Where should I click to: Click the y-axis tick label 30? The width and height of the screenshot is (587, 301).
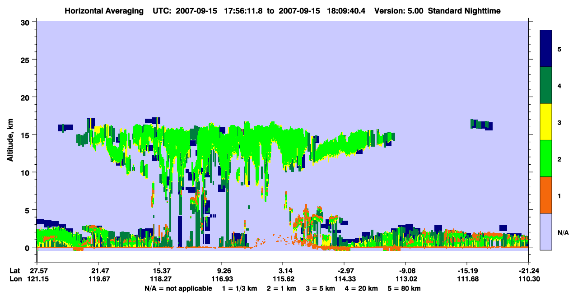[x=26, y=22]
